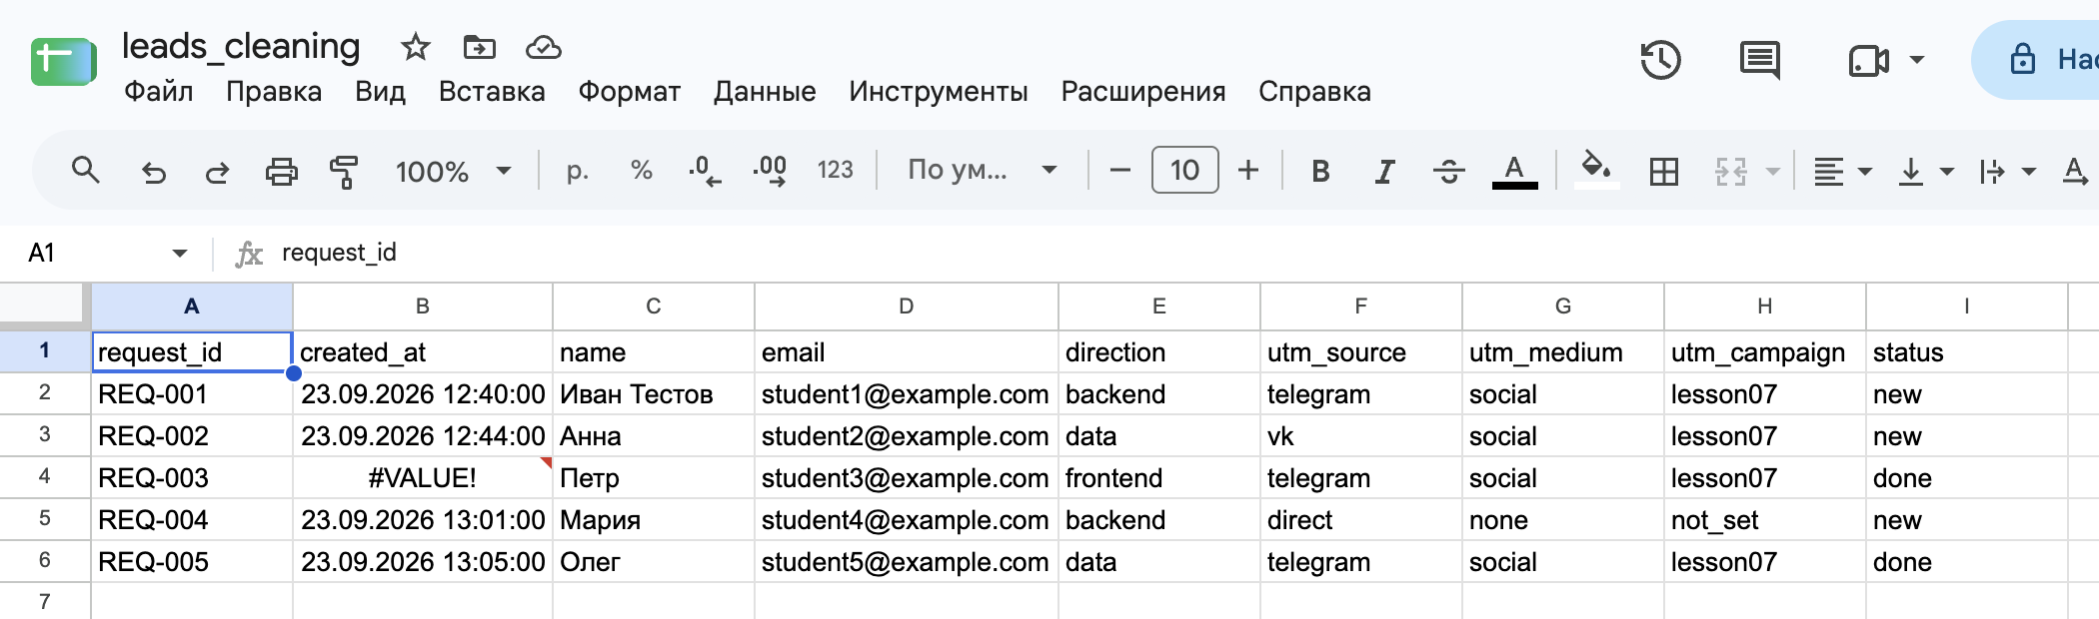Viewport: 2099px width, 619px height.
Task: Format as currency (р.)
Action: pos(577,171)
